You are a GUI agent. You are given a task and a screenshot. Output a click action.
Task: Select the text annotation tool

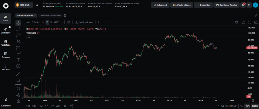pyautogui.click(x=18, y=60)
